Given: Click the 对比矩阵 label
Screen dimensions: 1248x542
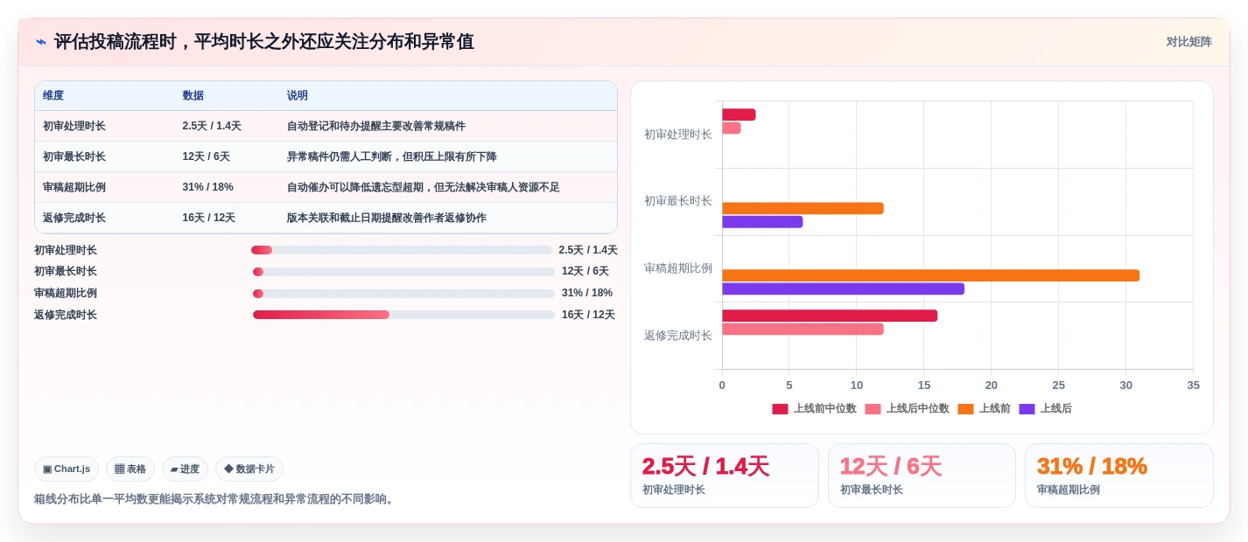Looking at the screenshot, I should [x=1188, y=42].
